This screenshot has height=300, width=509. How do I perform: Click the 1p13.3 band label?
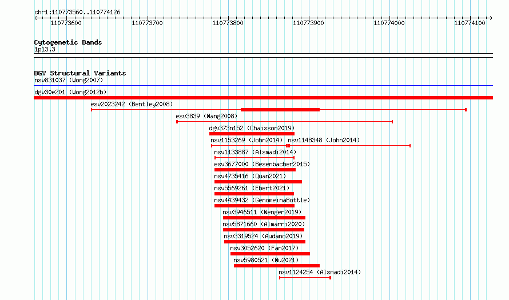click(45, 49)
